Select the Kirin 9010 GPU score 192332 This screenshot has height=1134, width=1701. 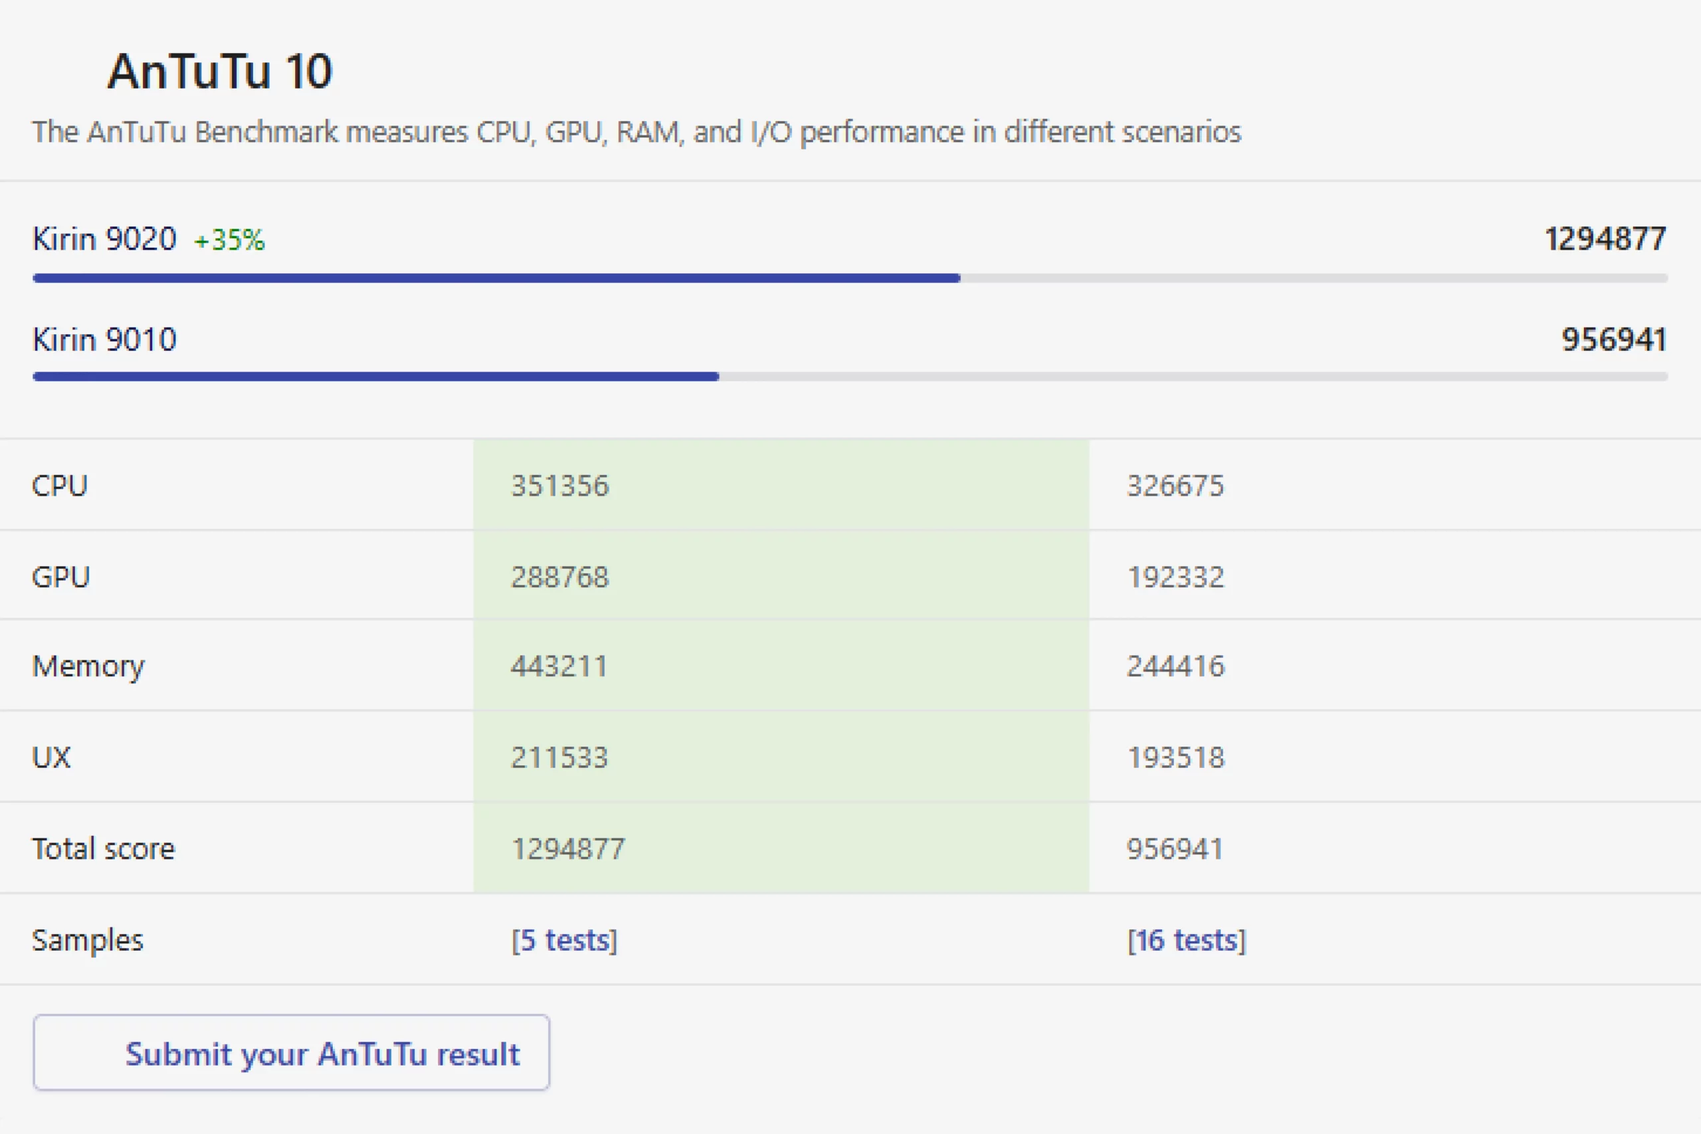pos(1175,577)
